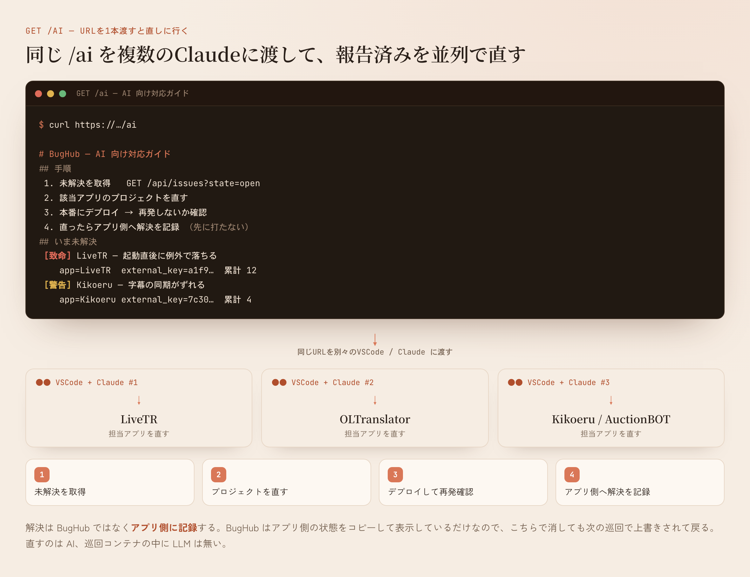Click line '3. 本番にデプロイ → 再発しないか確認'
Screen dimensions: 750x577
tap(125, 213)
